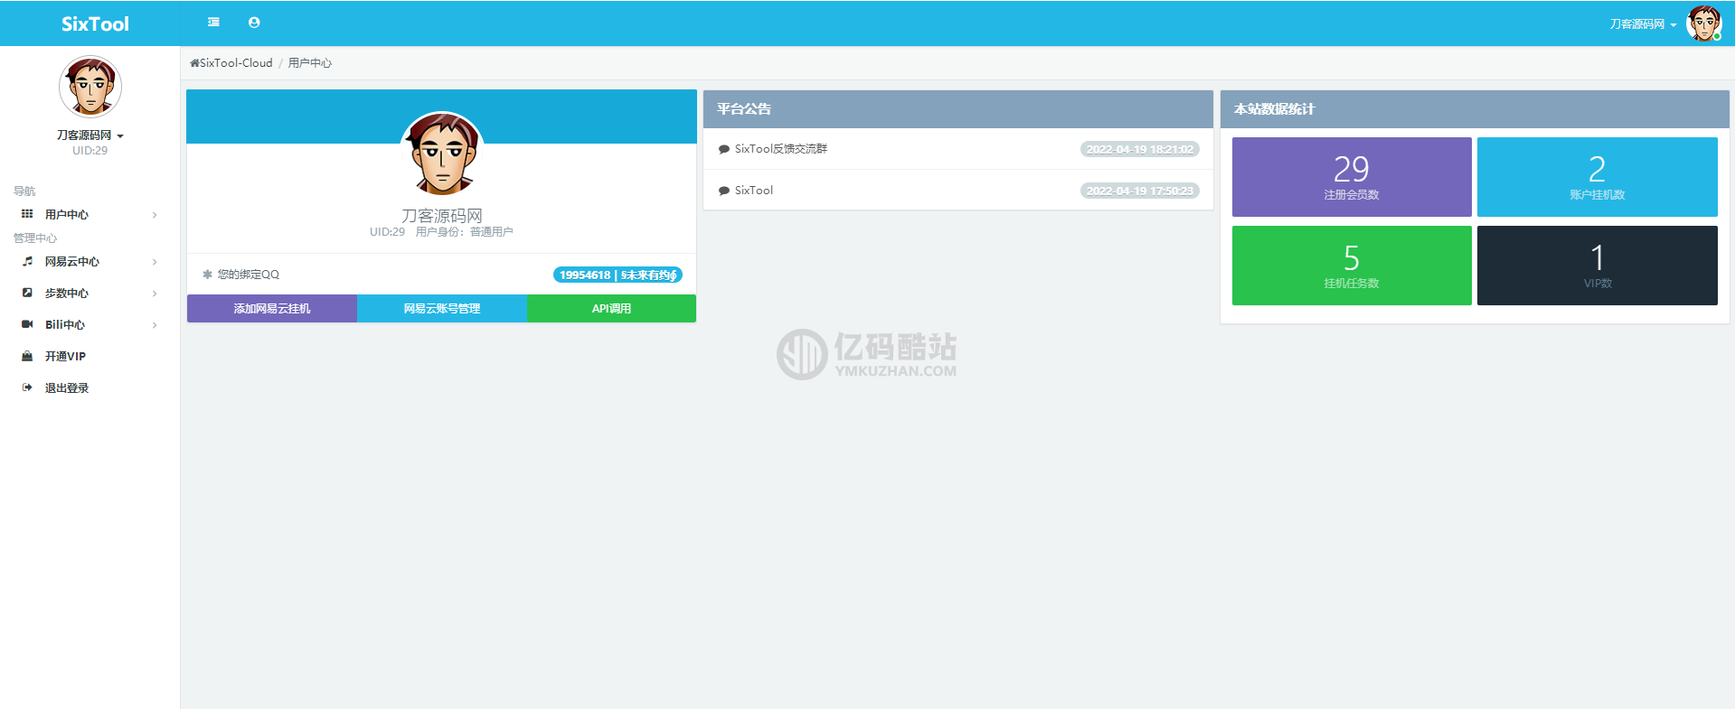Expand the Bili中心 chevron
1735x709 pixels.
(155, 325)
